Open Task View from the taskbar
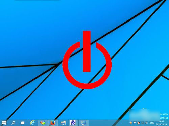The width and height of the screenshot is (169, 126). (23, 123)
